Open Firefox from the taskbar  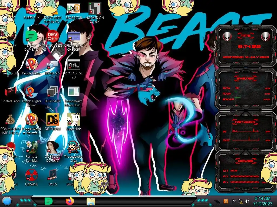point(70,201)
